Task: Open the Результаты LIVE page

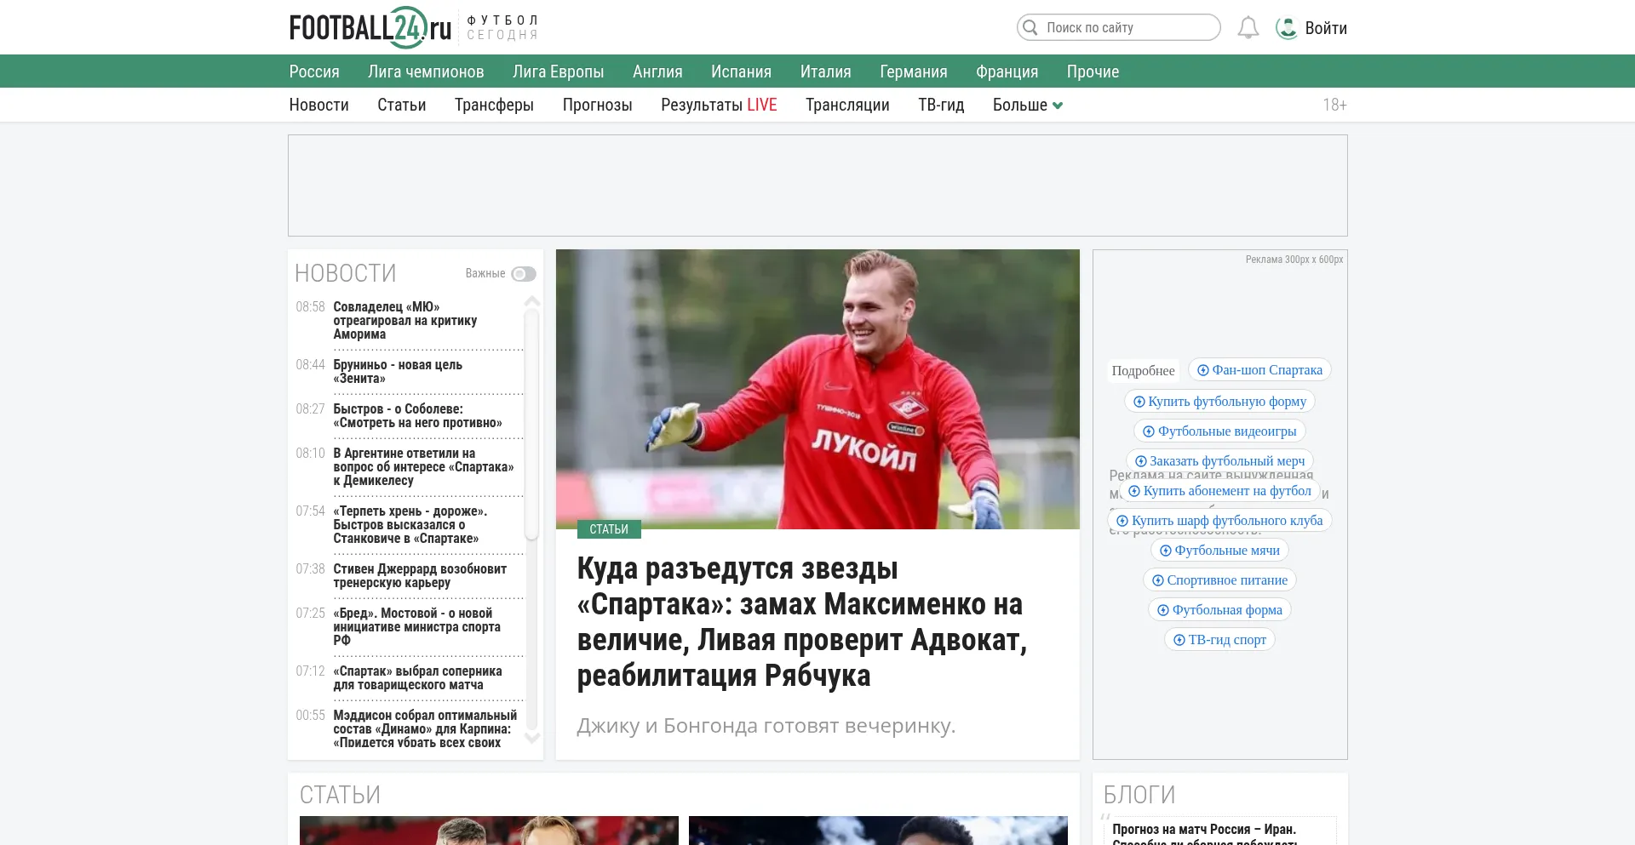Action: 719,105
